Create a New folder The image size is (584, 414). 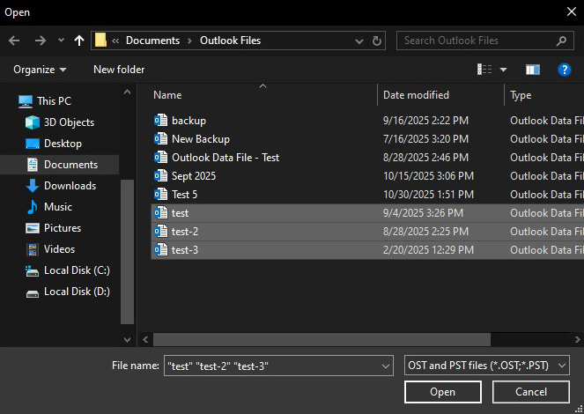point(119,70)
